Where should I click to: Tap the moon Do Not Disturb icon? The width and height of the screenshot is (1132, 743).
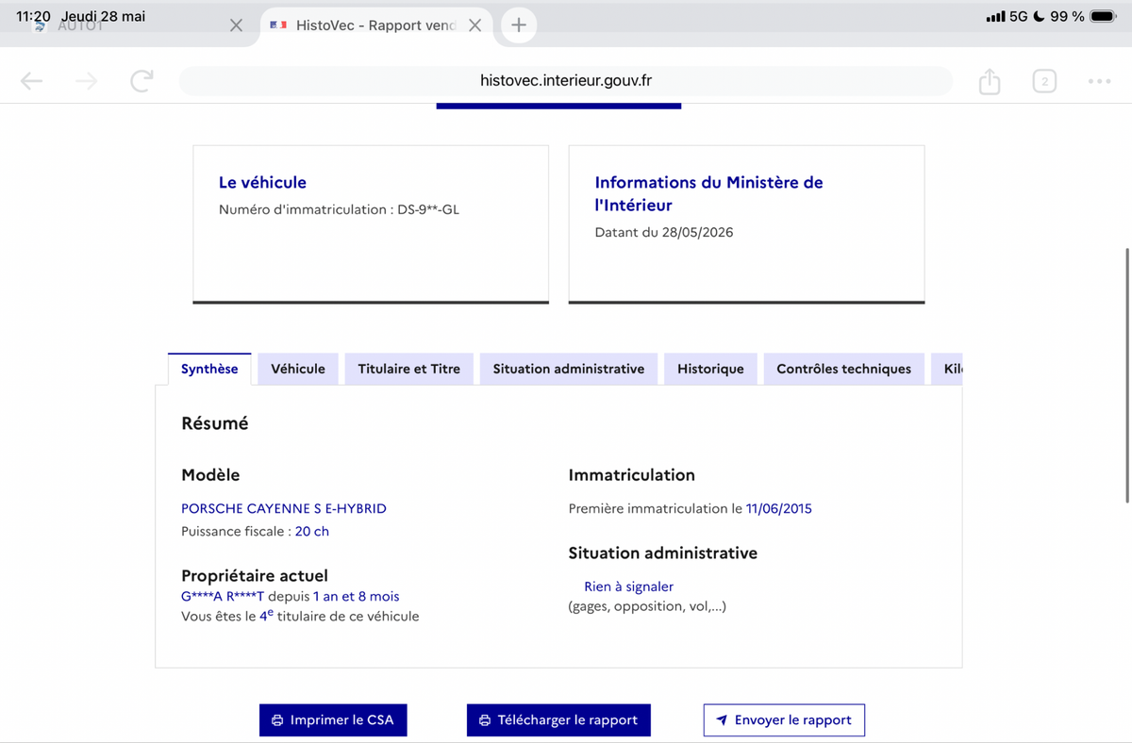(x=1039, y=17)
